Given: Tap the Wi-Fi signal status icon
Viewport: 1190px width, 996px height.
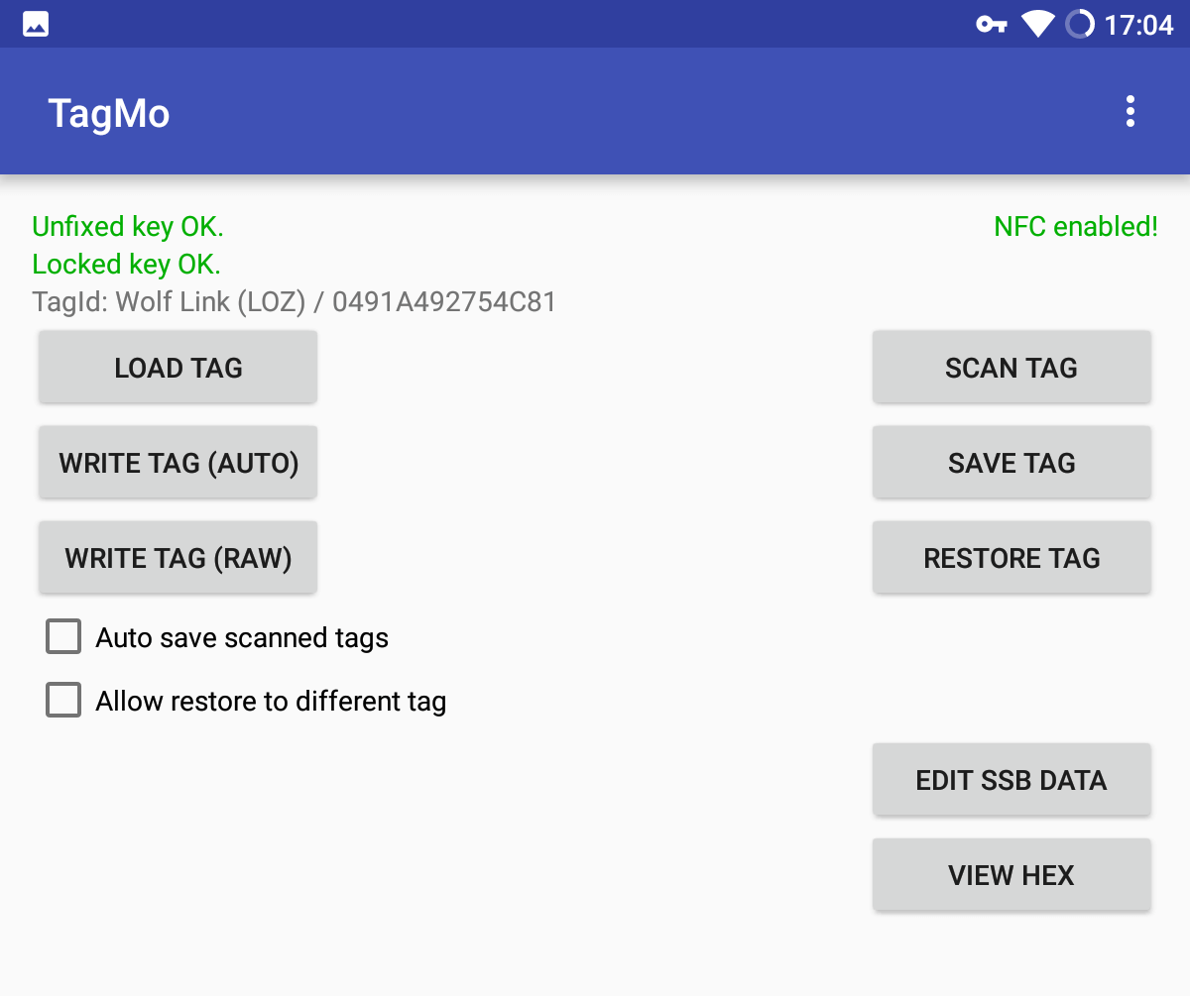Looking at the screenshot, I should 1037,24.
